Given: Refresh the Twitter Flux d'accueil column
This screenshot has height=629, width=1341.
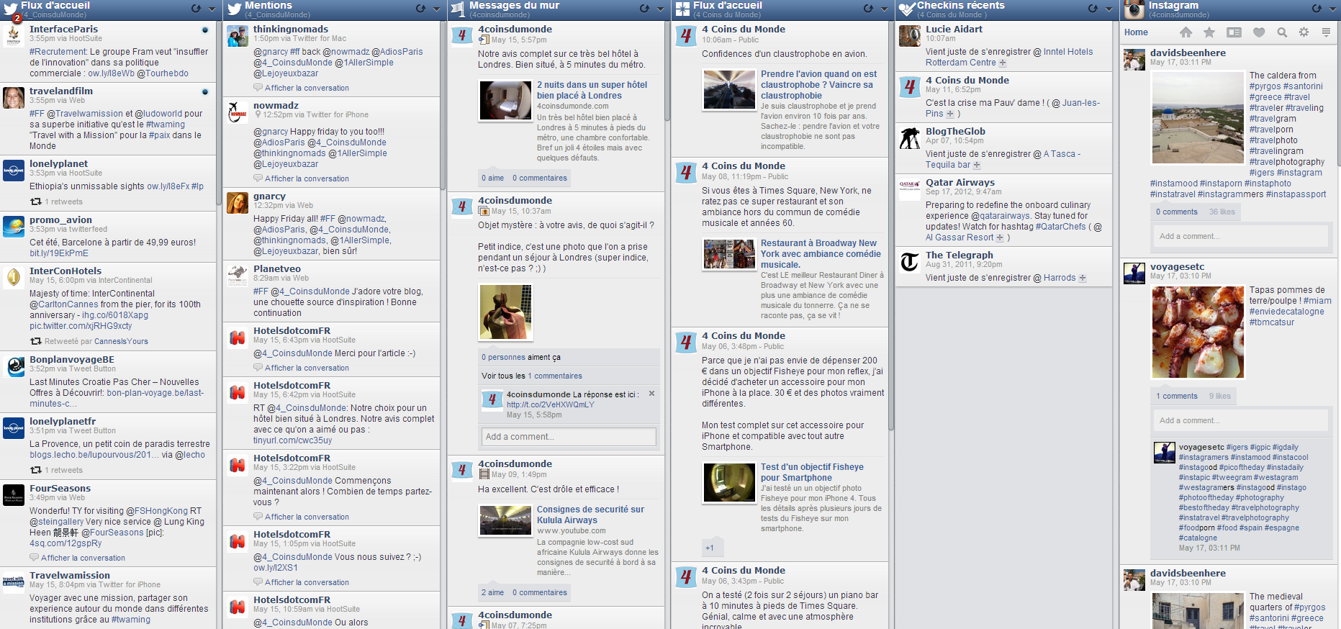Looking at the screenshot, I should click(x=196, y=9).
